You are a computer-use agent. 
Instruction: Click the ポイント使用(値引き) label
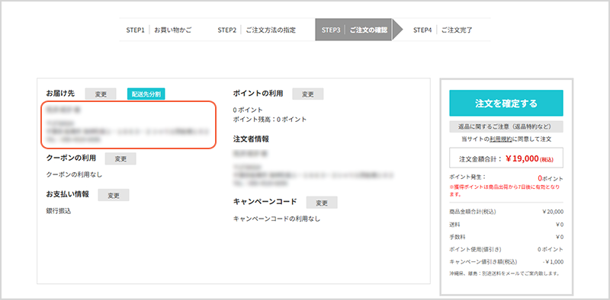(475, 250)
